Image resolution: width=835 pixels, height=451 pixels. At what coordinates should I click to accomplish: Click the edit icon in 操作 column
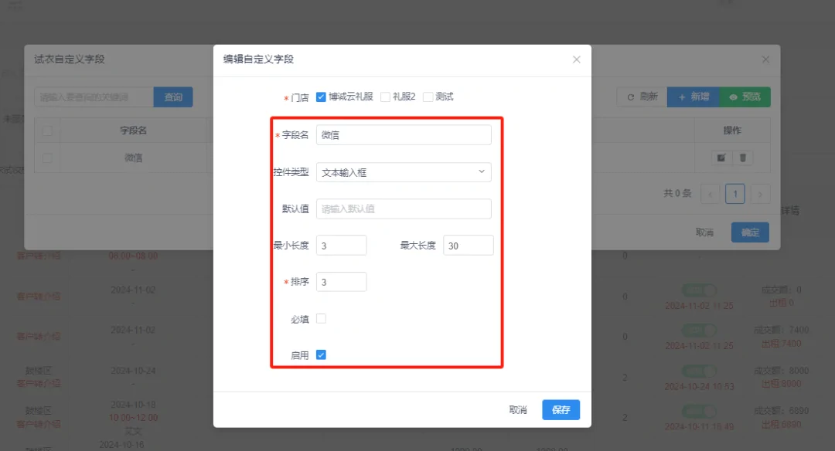tap(721, 158)
